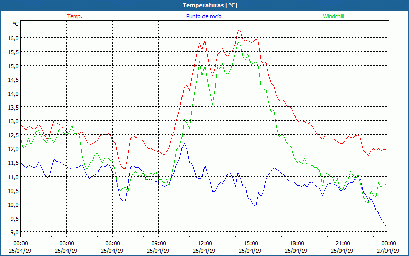
Task: Click the 09:00 time axis label
Action: click(x=158, y=243)
